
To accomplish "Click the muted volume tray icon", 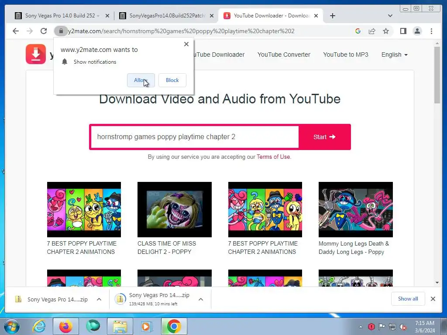I will [403, 327].
